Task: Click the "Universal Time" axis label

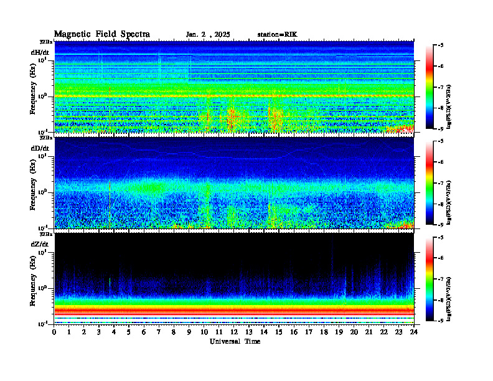Action: click(235, 341)
